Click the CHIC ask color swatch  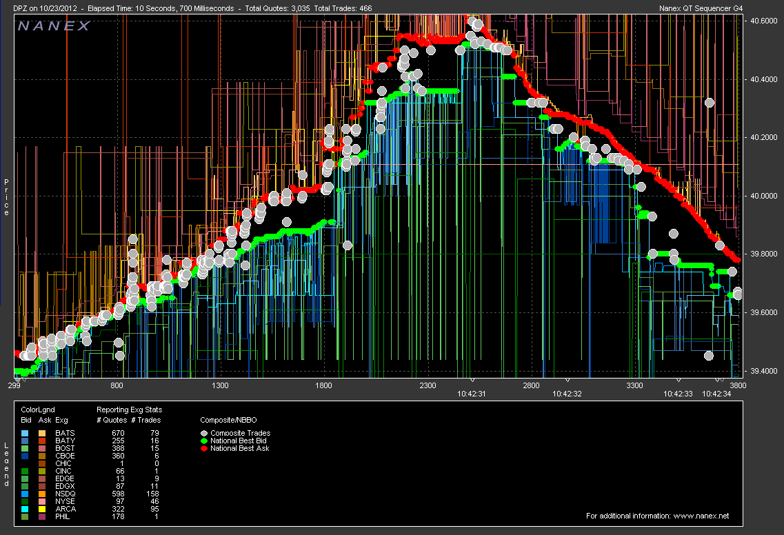tap(42, 463)
